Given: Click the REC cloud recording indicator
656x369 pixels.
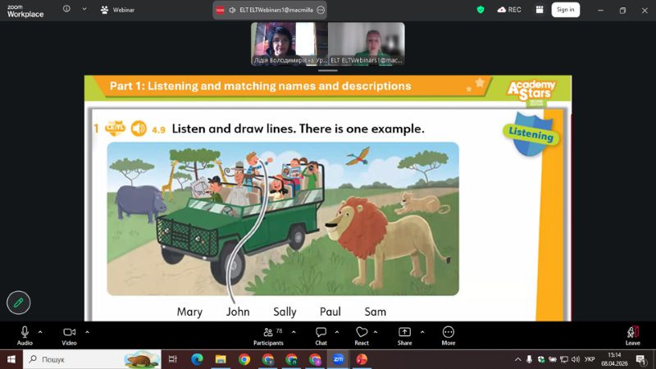Looking at the screenshot, I should coord(509,10).
